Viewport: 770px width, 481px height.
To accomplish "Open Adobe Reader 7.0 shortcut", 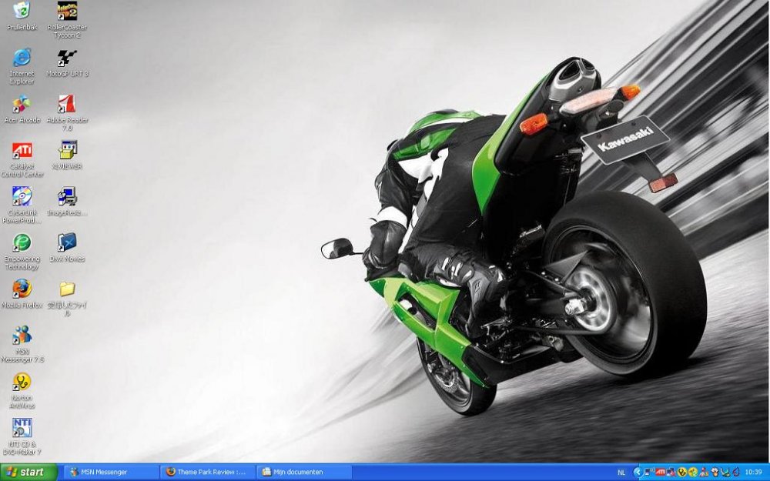I will point(67,105).
